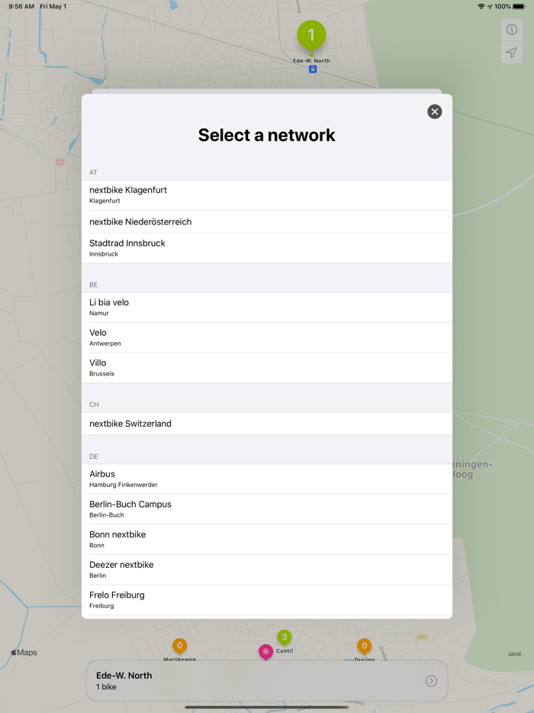
Task: Choose nextbike Klagenfurt network
Action: point(267,195)
